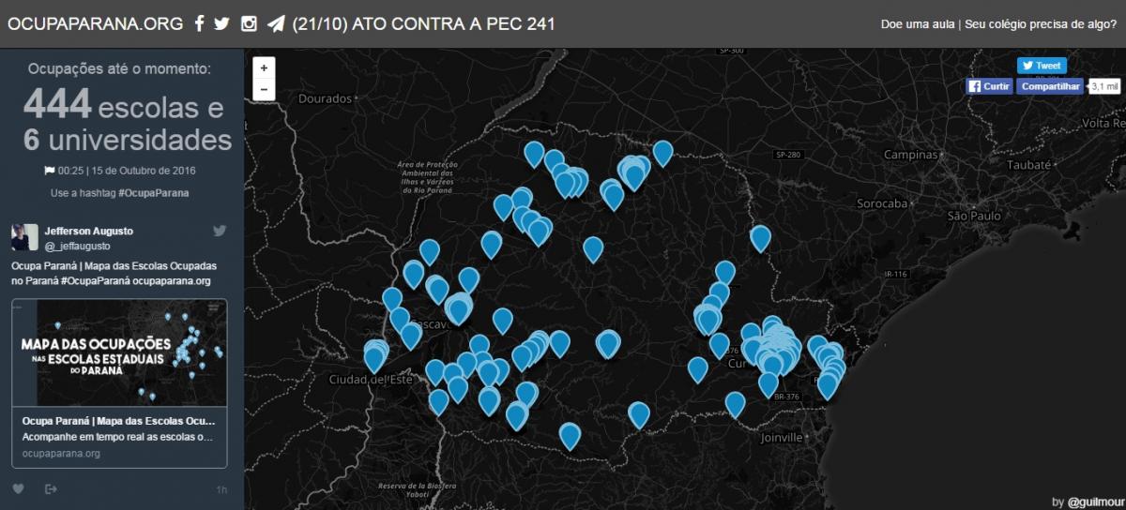The width and height of the screenshot is (1126, 510).
Task: Click Twitter bird logo in tweet widget
Action: click(220, 231)
